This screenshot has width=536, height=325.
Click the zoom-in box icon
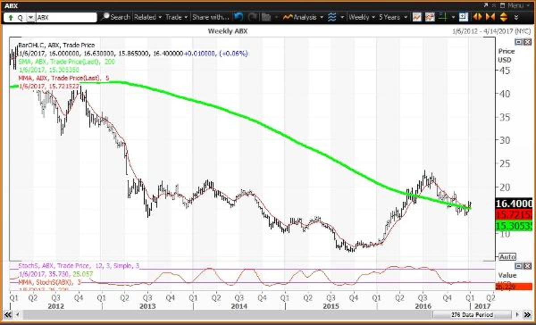pos(463,17)
